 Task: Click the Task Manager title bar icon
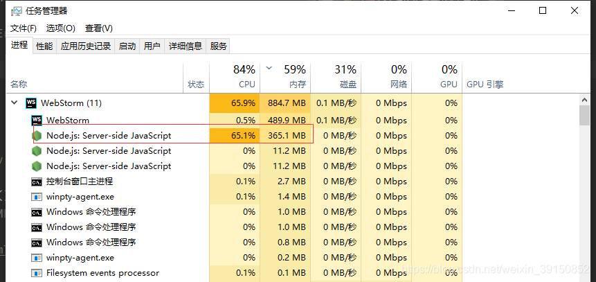click(17, 11)
